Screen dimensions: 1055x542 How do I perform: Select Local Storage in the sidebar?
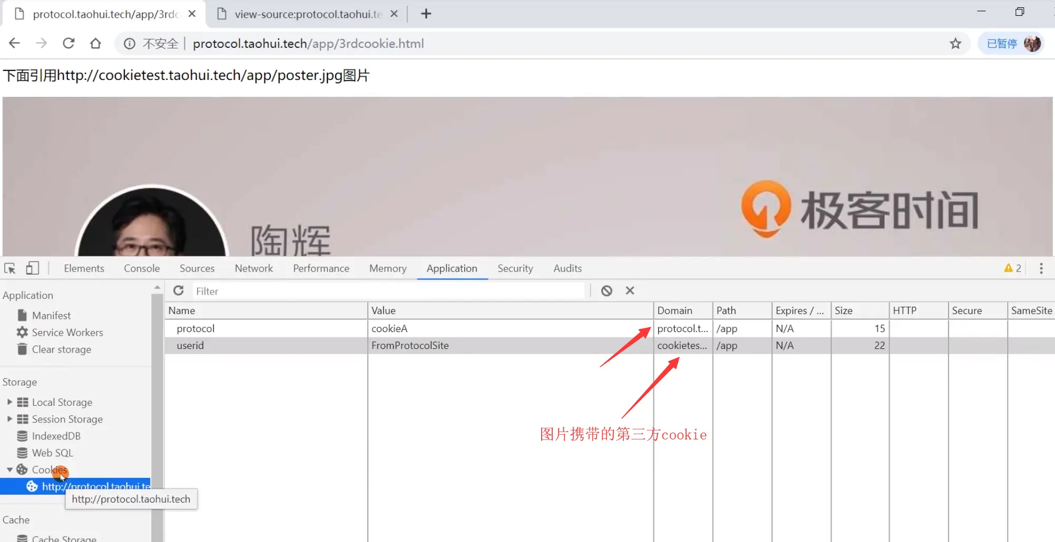(62, 402)
